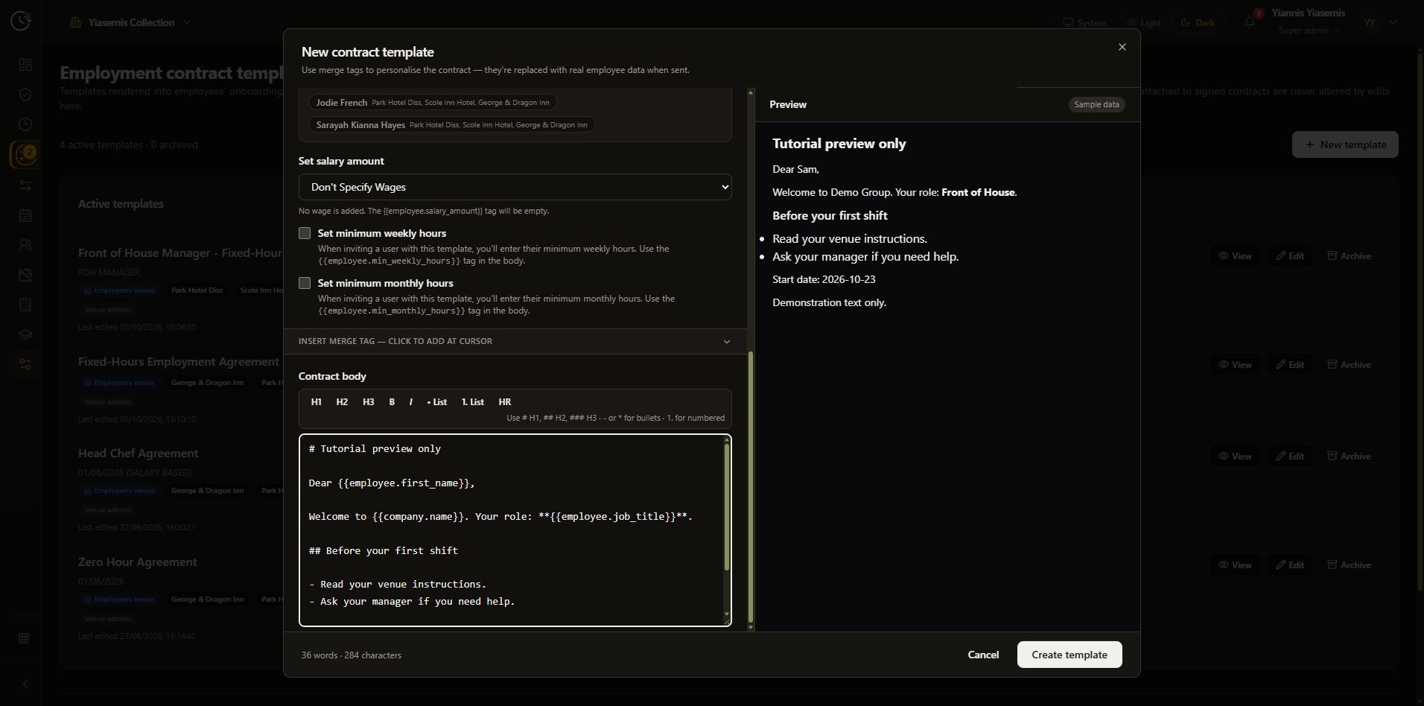
Task: Enable Set minimum weekly hours
Action: (305, 233)
